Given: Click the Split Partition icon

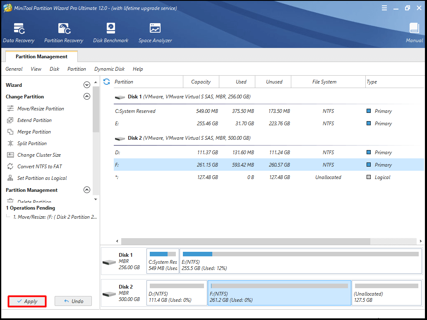Looking at the screenshot, I should 10,143.
